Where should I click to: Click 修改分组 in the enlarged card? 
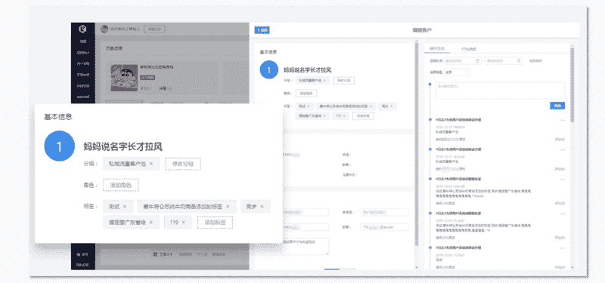[183, 164]
